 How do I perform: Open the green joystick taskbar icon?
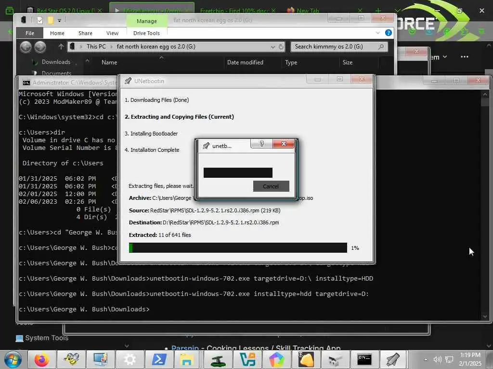click(218, 359)
